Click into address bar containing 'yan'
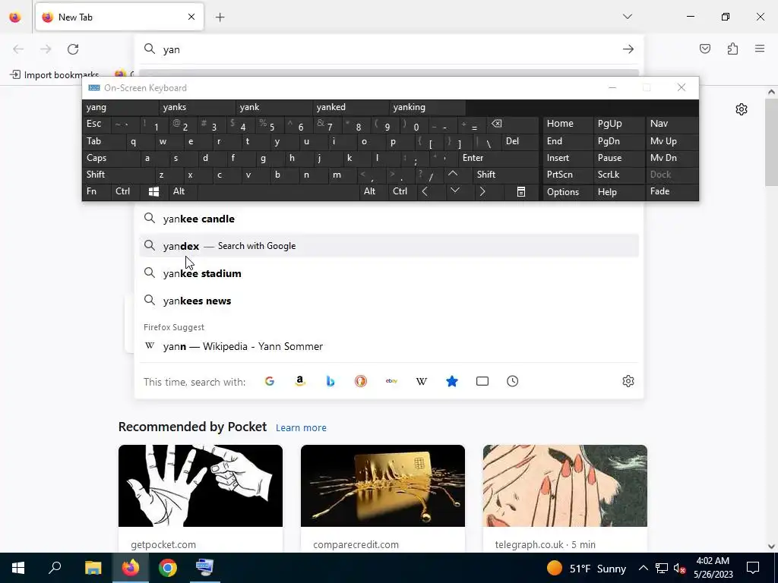 point(389,49)
